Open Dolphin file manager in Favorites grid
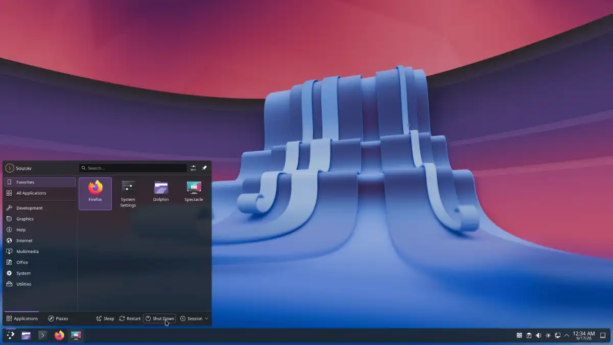 [x=161, y=193]
